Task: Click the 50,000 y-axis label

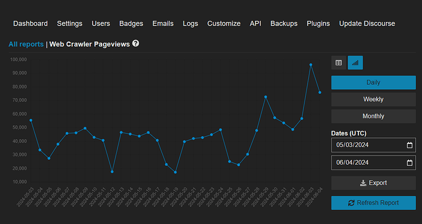Action: [20, 127]
